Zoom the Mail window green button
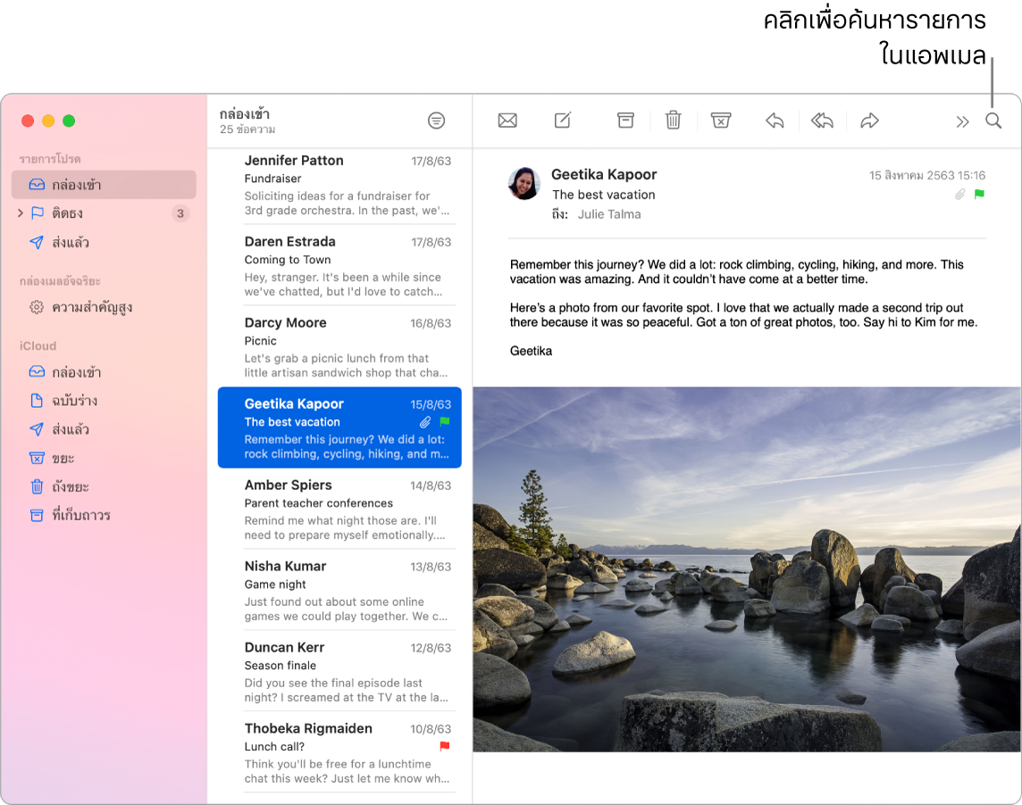The height and width of the screenshot is (805, 1022). tap(69, 120)
